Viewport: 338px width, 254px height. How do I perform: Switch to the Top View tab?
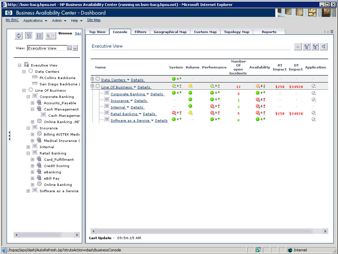97,32
